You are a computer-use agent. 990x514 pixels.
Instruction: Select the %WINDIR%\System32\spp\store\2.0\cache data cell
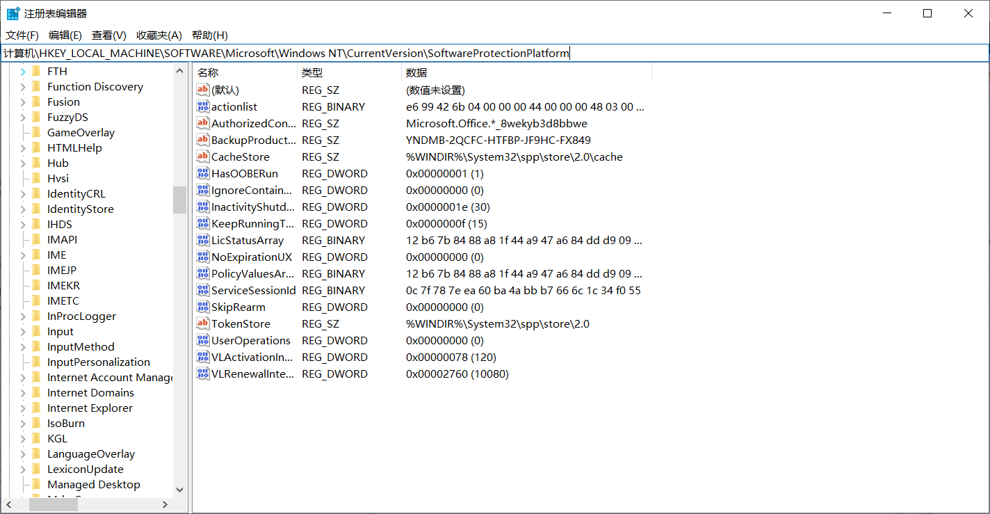click(x=514, y=156)
